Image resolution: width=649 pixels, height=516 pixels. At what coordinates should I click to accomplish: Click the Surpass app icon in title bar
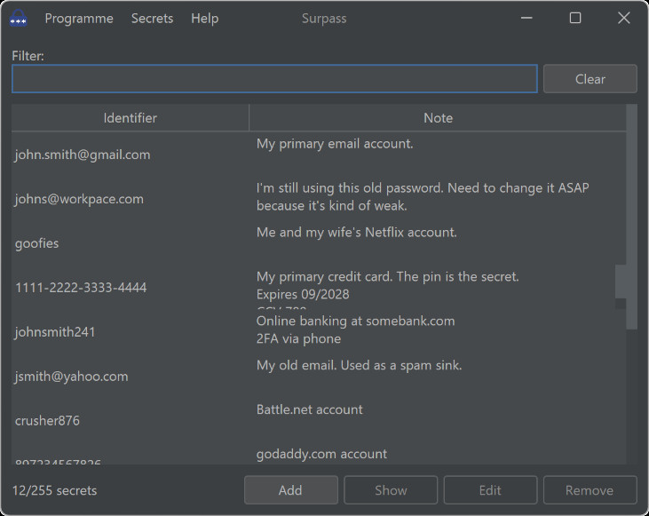(x=18, y=19)
